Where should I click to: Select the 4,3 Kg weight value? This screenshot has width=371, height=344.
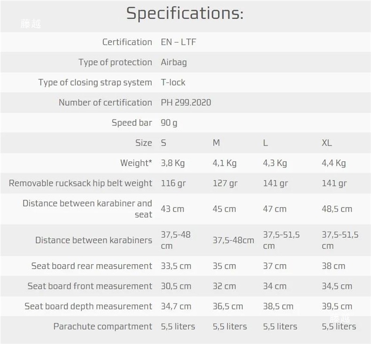pyautogui.click(x=275, y=163)
